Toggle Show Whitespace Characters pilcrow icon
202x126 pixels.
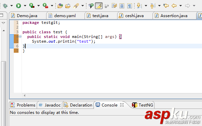(130, 6)
